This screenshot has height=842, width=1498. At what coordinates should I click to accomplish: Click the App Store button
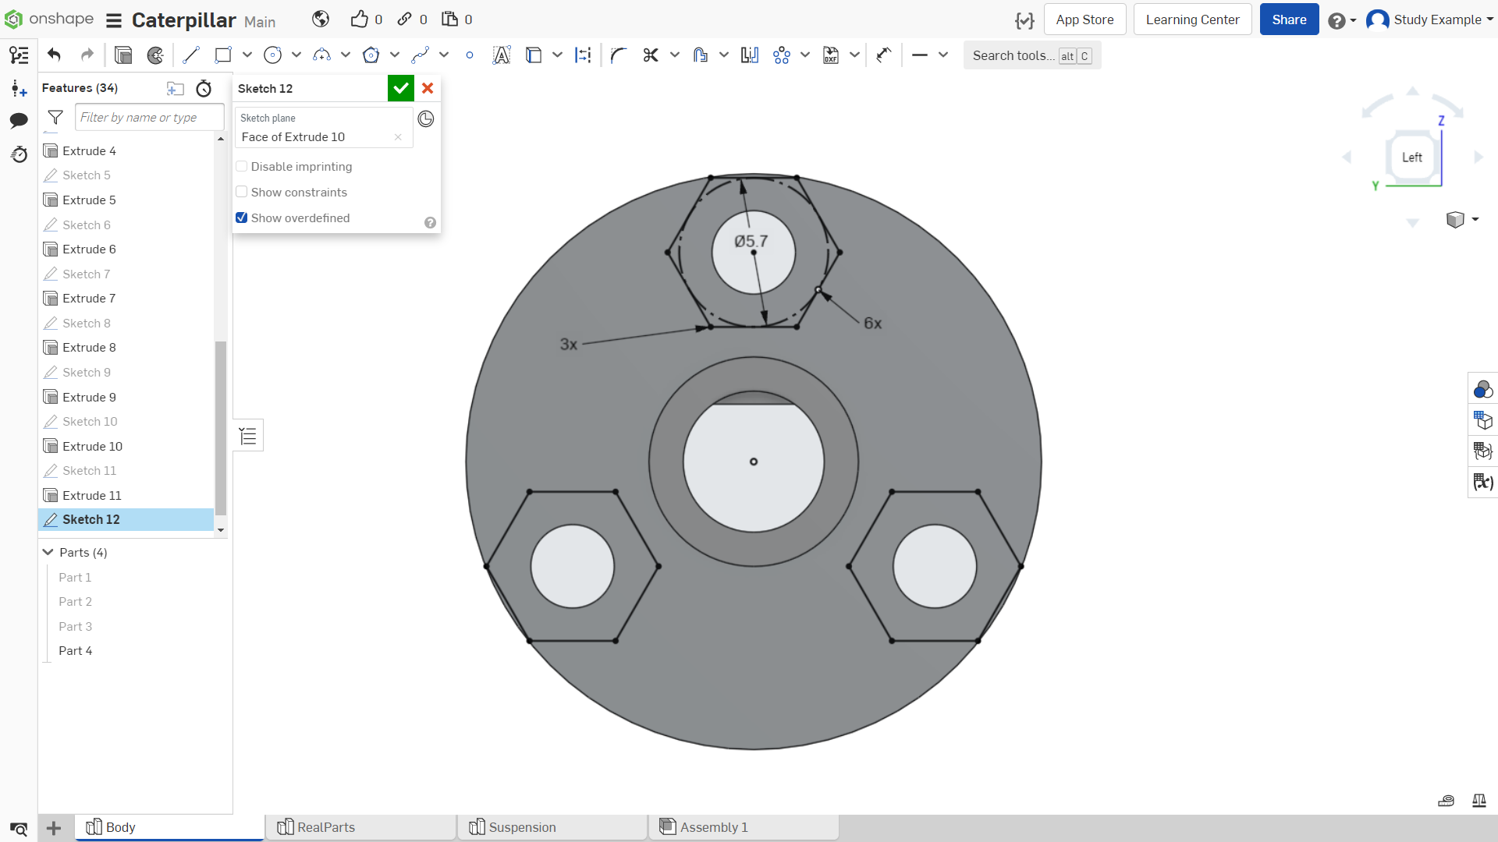tap(1084, 19)
